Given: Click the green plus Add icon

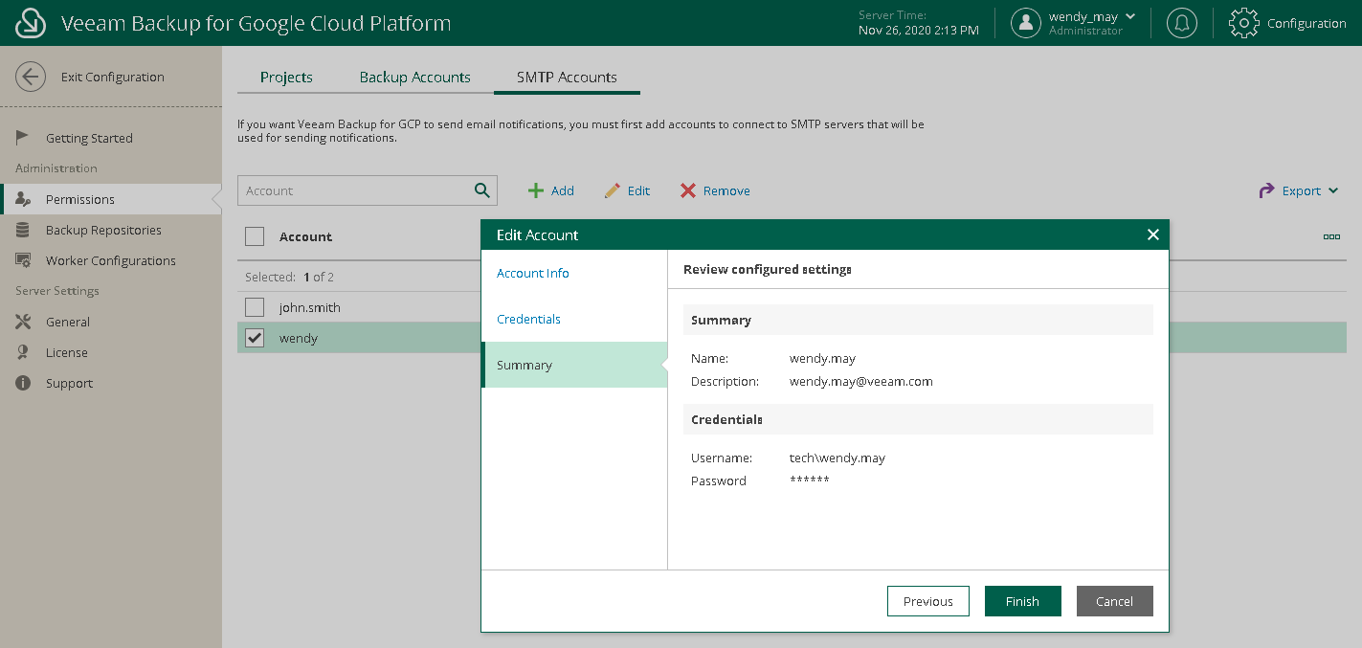Looking at the screenshot, I should pos(536,190).
